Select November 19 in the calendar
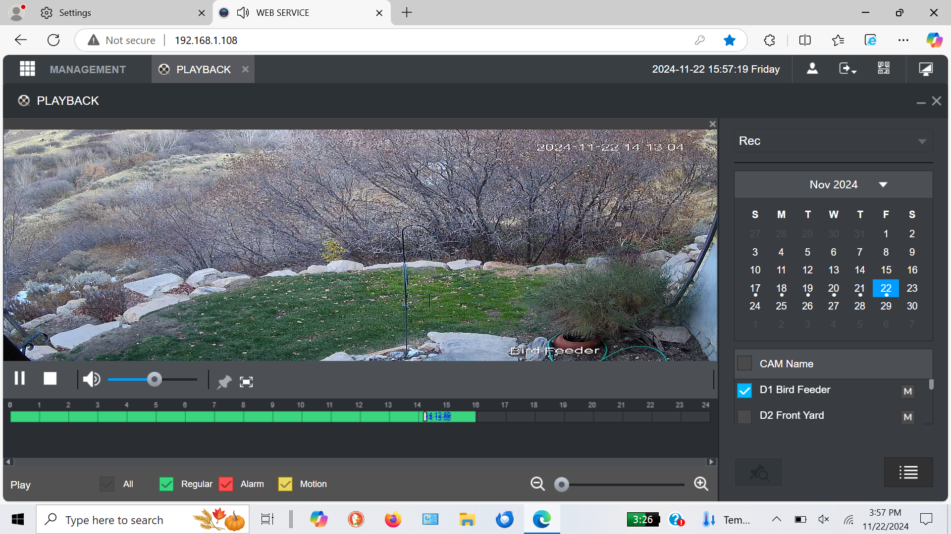This screenshot has height=534, width=951. point(807,288)
